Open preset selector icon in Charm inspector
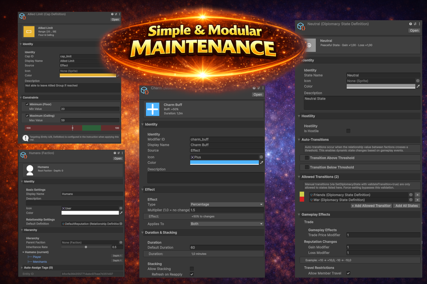The height and width of the screenshot is (284, 427). [x=258, y=88]
